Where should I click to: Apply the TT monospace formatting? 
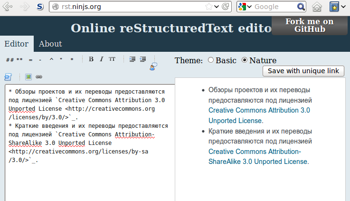coord(112,59)
